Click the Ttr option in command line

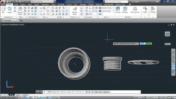coord(92,92)
